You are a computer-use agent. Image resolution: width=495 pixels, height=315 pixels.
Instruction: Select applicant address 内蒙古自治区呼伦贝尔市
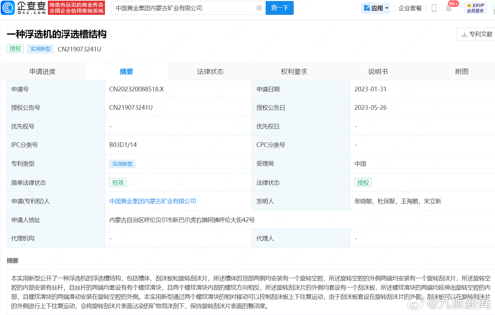tap(141, 220)
